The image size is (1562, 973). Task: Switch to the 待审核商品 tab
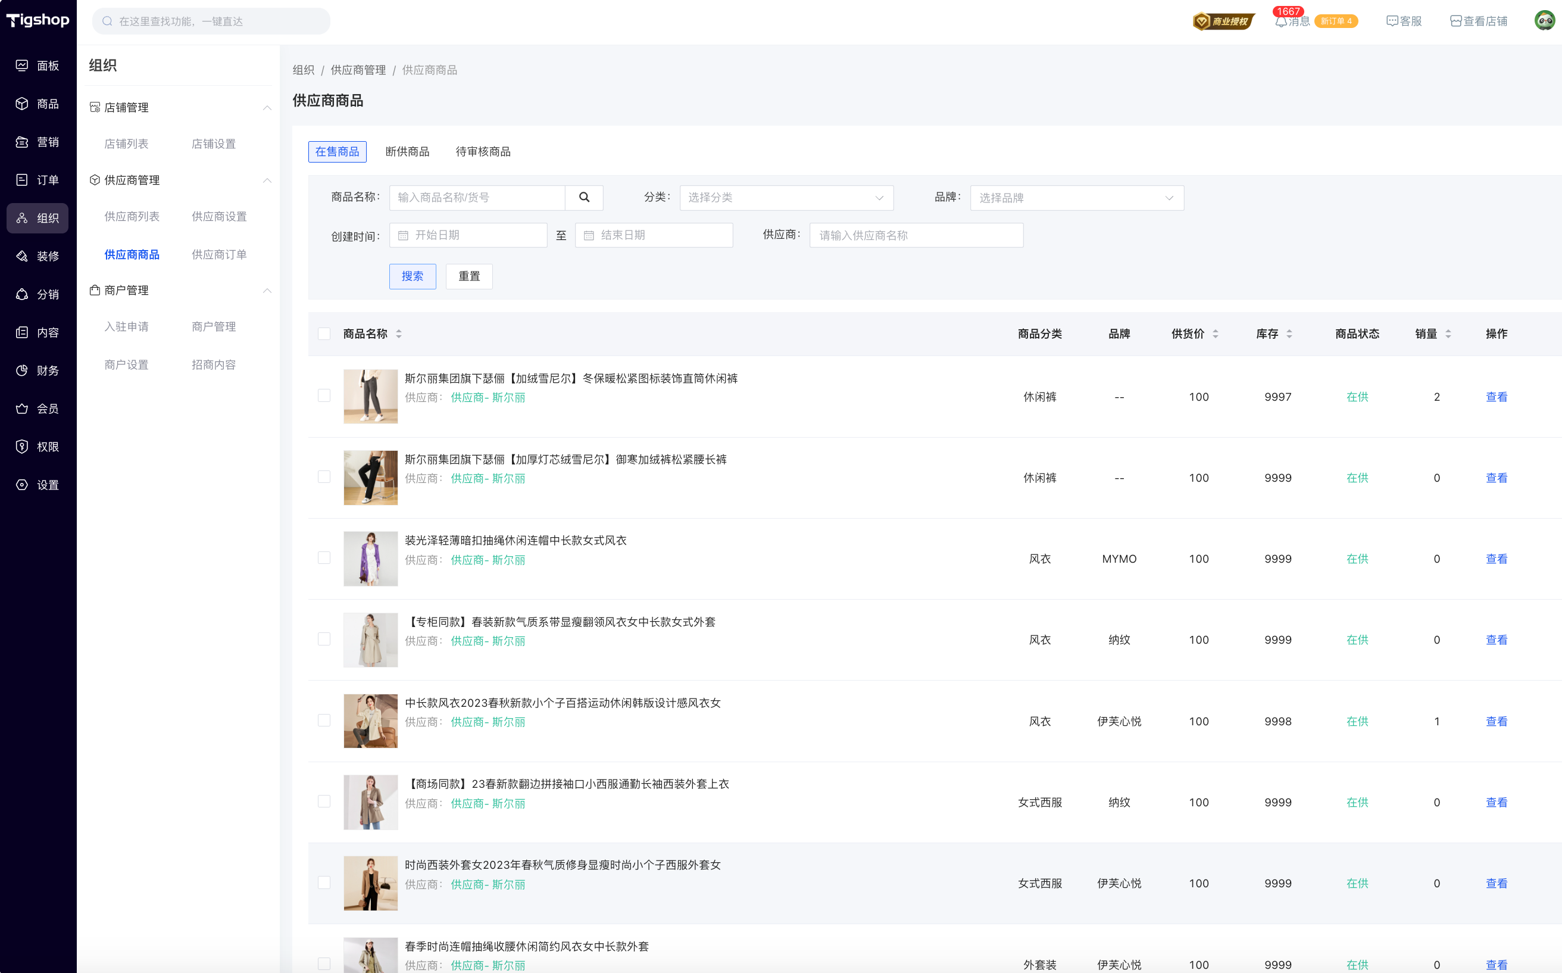pos(483,152)
